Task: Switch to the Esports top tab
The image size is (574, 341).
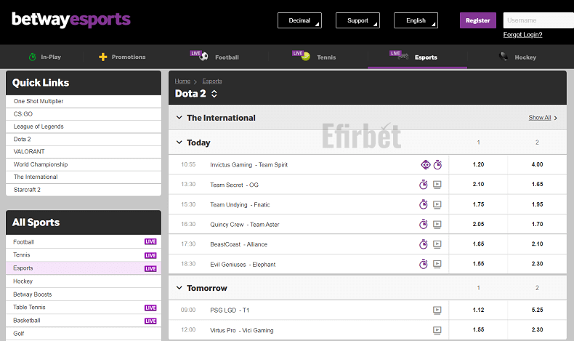Action: click(x=417, y=57)
